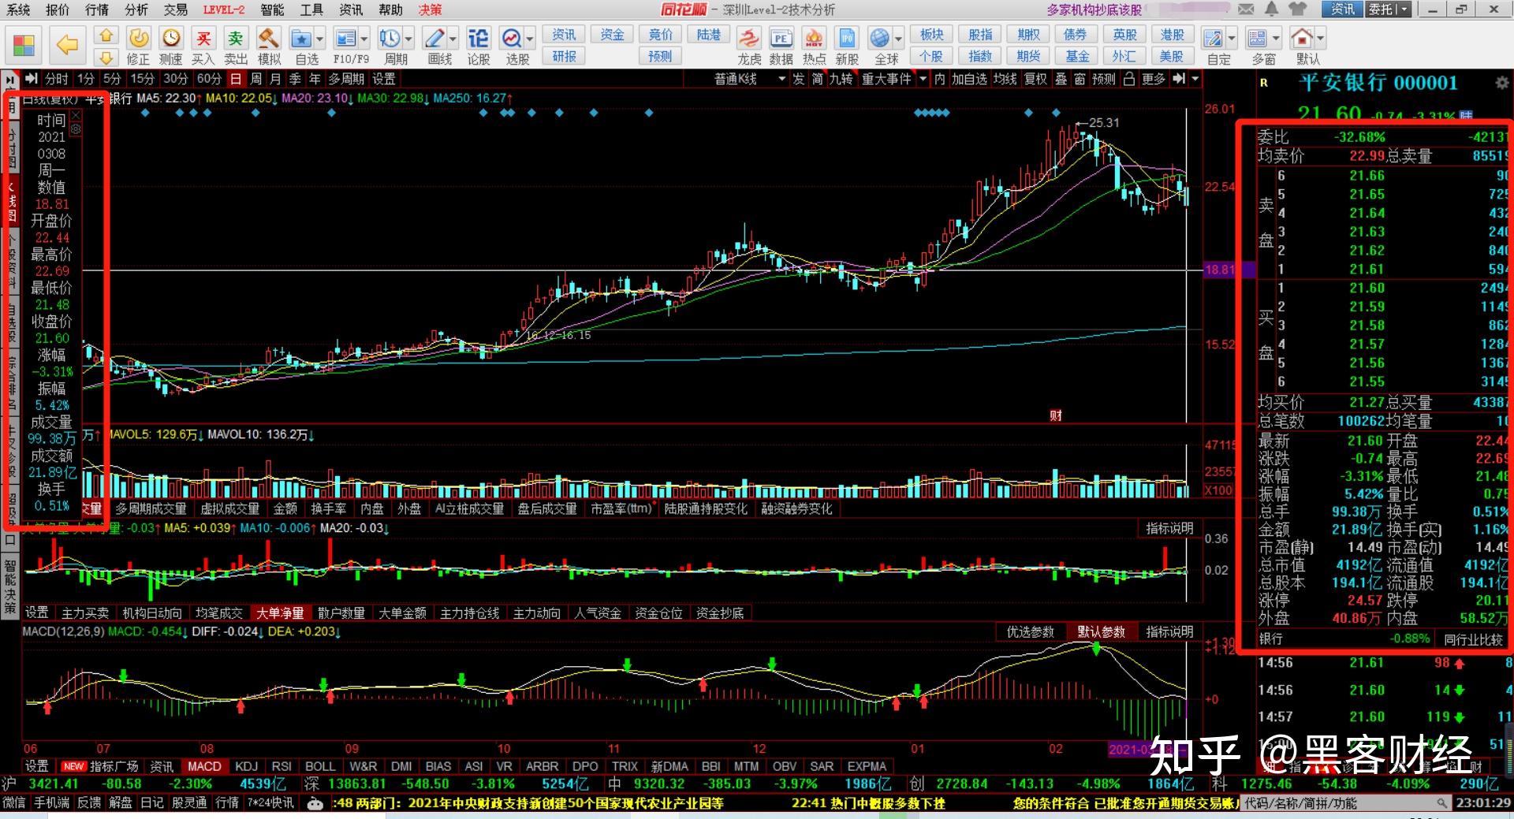Expand the F10/F9 dropdown arrow

364,39
